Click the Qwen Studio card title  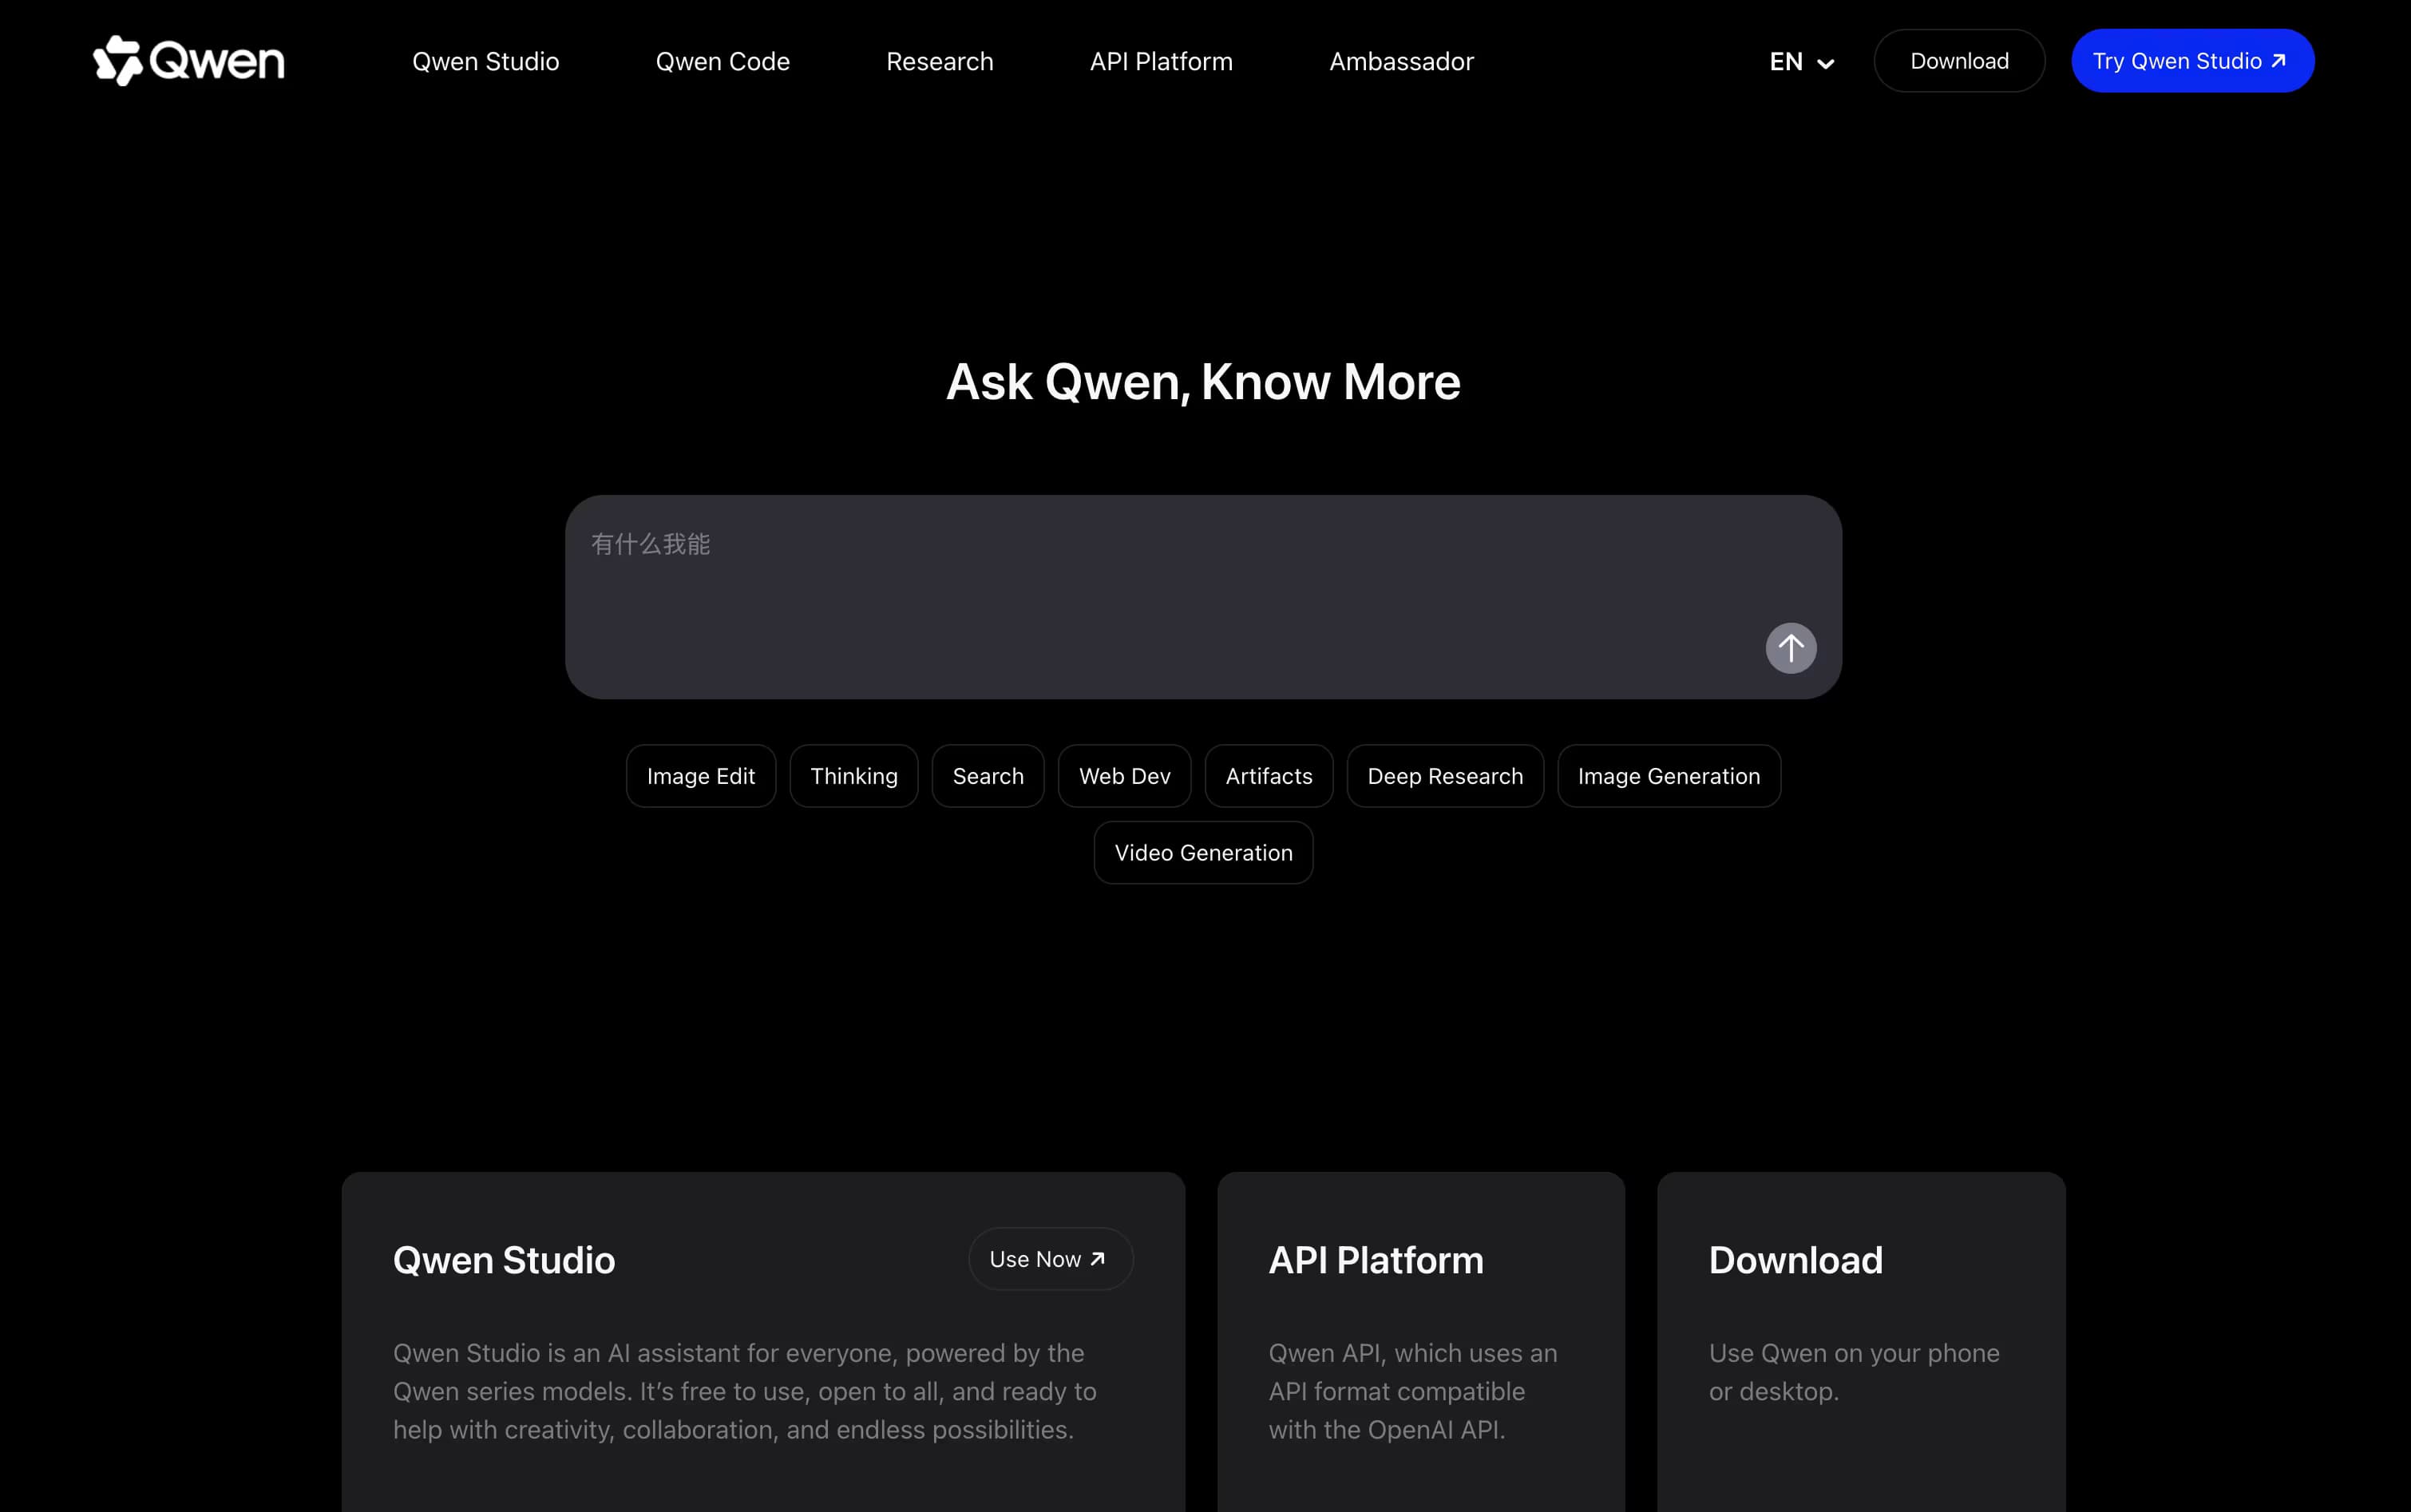(x=504, y=1260)
